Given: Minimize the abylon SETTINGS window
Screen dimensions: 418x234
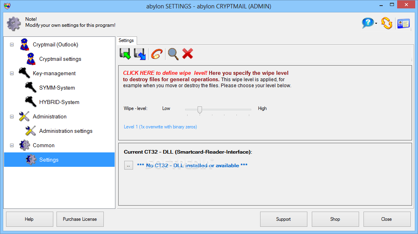Looking at the screenshot, I should [381, 5].
